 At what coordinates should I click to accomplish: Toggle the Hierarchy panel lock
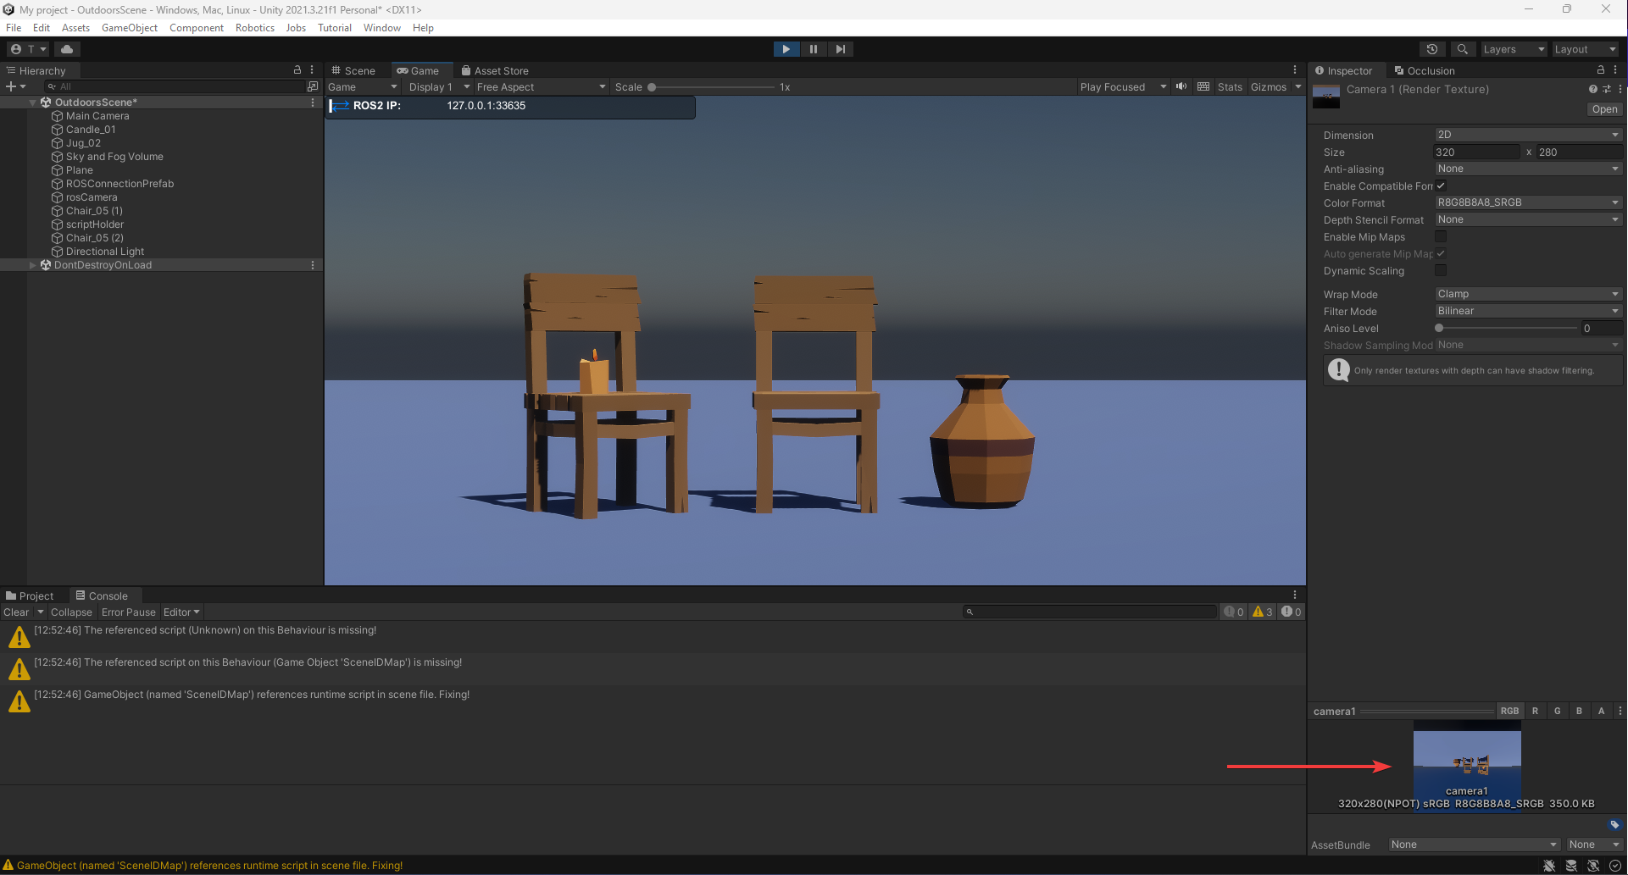297,70
